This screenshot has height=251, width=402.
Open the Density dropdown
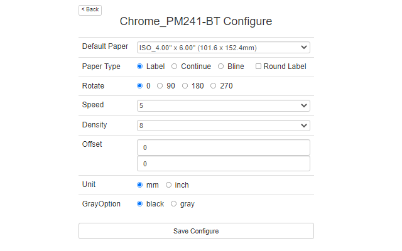[x=223, y=125]
